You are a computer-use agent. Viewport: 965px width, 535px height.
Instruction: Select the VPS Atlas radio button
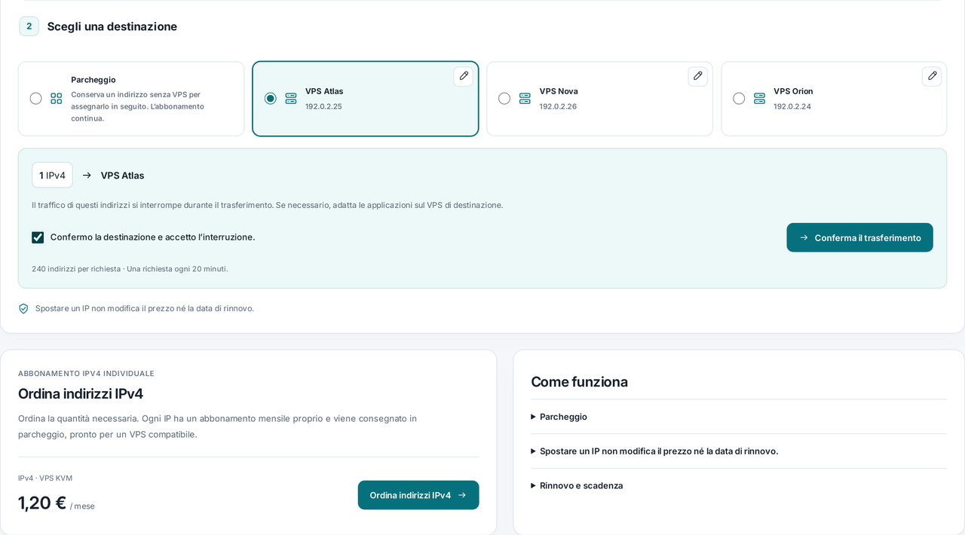pos(270,99)
